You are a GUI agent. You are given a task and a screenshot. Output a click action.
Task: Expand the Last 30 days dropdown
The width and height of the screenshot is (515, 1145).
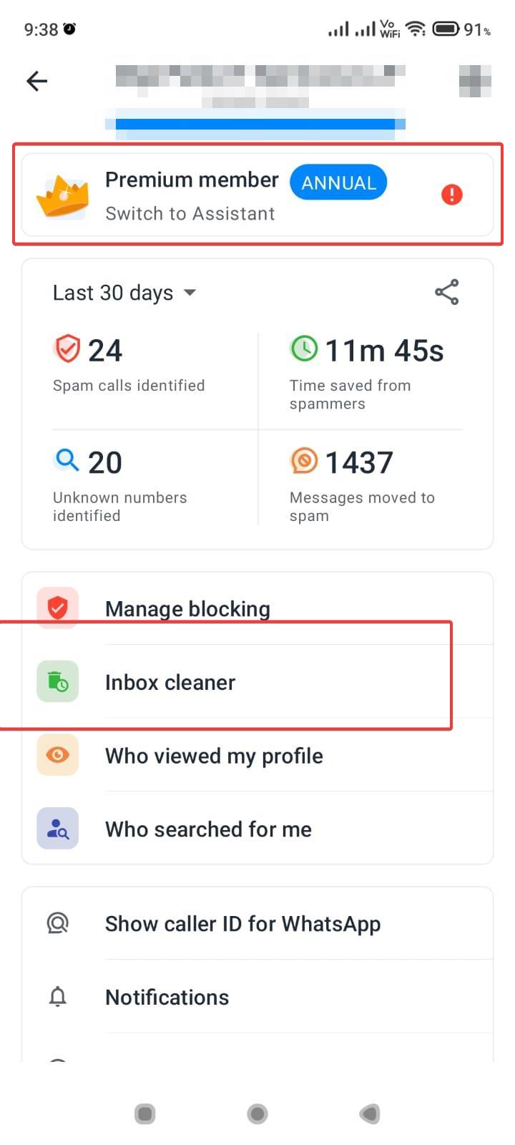(124, 293)
